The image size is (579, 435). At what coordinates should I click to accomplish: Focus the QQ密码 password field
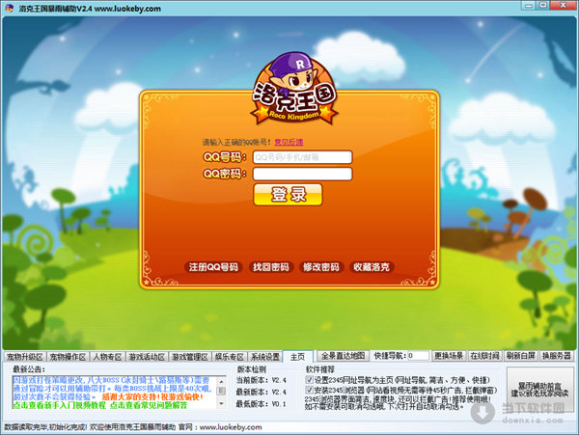coord(302,174)
